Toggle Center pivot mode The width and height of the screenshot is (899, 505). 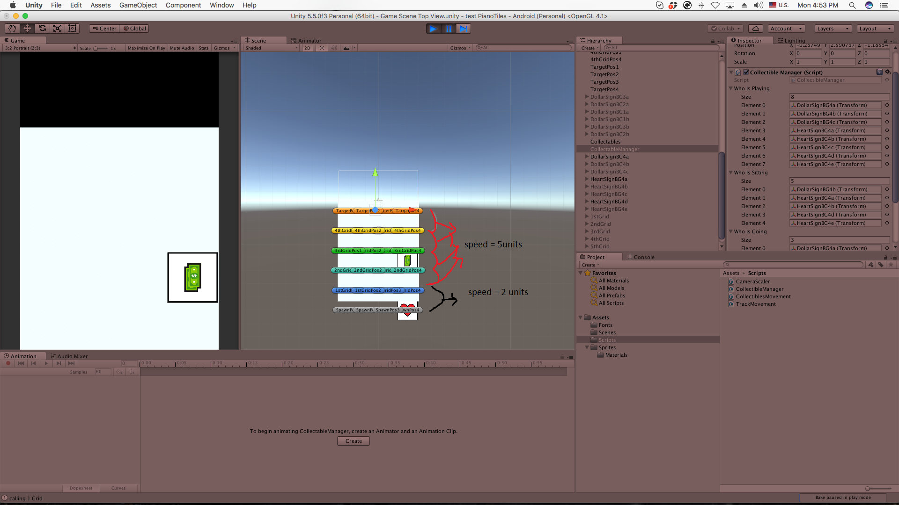click(x=104, y=29)
